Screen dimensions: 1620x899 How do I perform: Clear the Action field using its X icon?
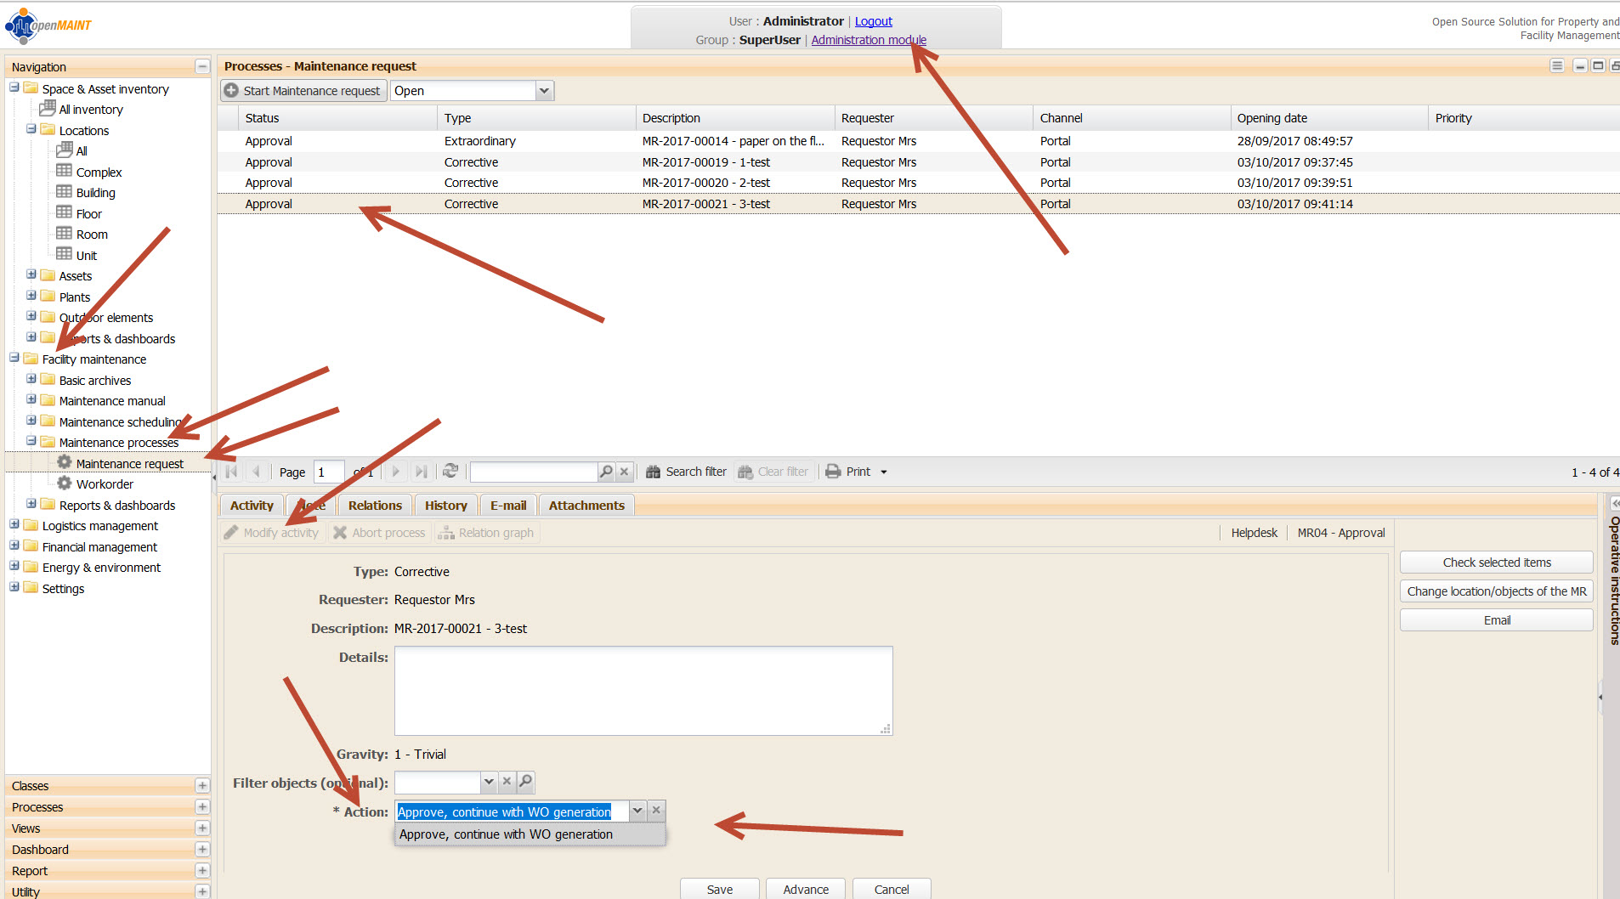pyautogui.click(x=656, y=811)
